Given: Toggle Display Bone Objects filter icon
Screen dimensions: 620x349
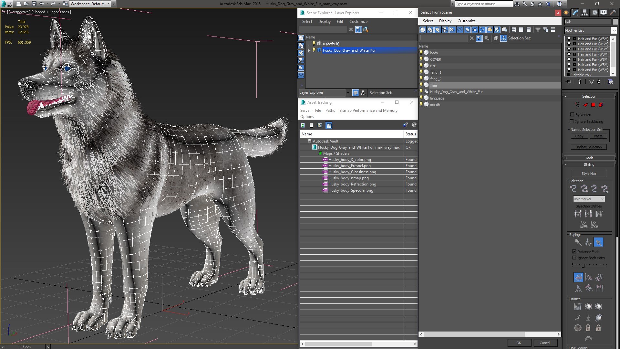Looking at the screenshot, I should [482, 30].
